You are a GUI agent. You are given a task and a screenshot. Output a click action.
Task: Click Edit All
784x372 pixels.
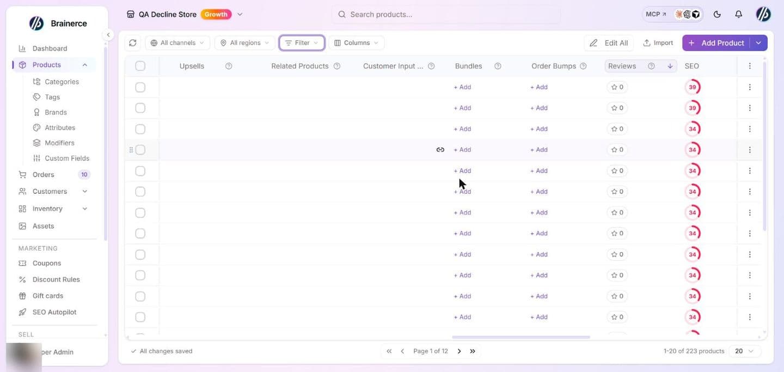(x=609, y=43)
